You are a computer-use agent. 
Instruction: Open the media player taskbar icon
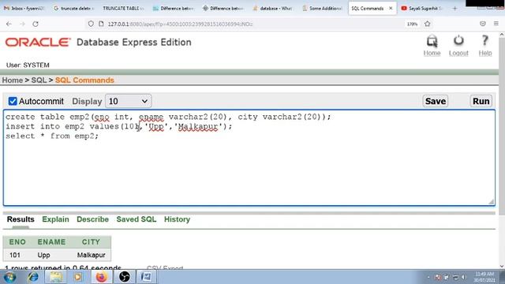pos(78,277)
